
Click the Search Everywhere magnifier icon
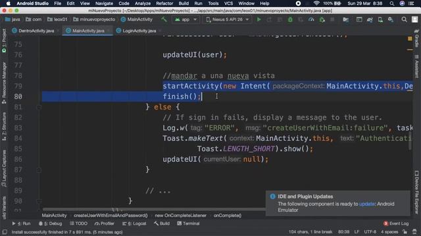point(404,20)
